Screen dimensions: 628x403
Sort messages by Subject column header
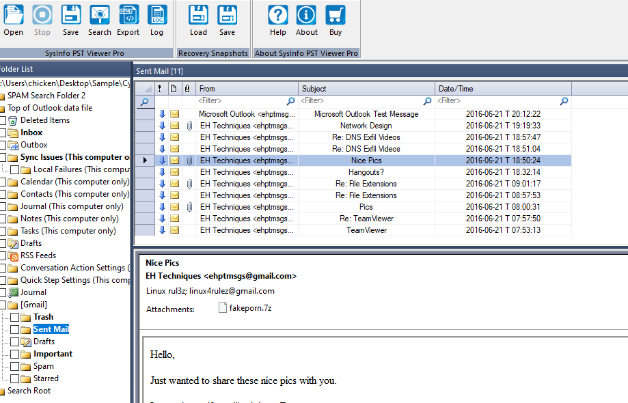coord(366,89)
